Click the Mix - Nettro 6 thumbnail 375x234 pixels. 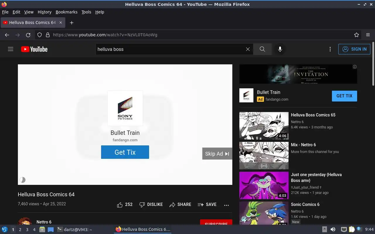point(264,156)
